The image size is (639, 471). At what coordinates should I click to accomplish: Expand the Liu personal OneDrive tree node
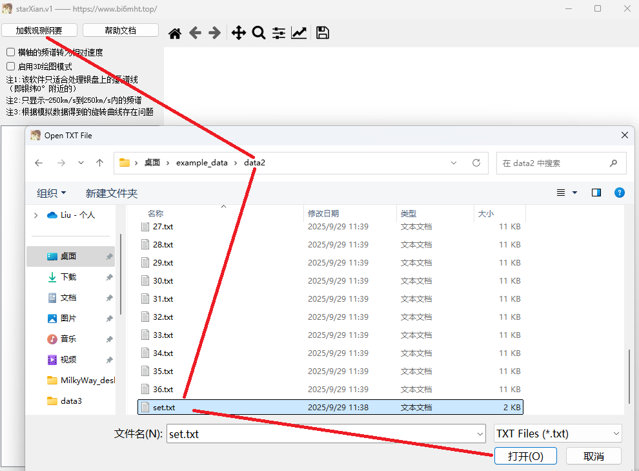point(35,215)
